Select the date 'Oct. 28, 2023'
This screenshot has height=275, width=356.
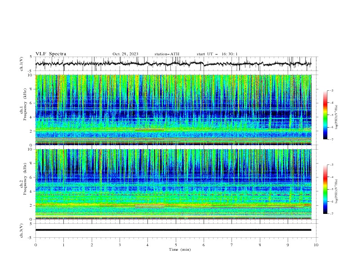(125, 54)
